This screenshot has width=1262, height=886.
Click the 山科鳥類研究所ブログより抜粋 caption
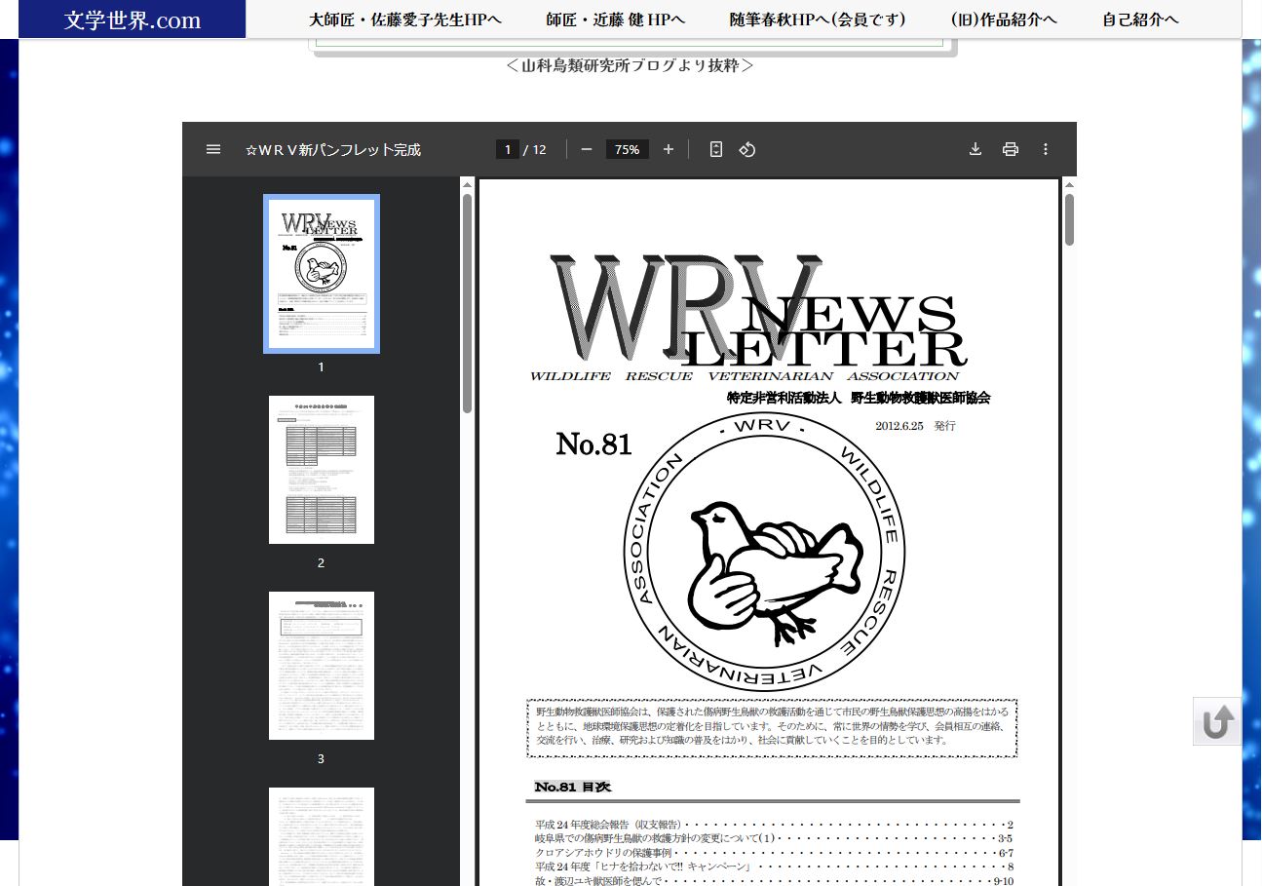631,66
